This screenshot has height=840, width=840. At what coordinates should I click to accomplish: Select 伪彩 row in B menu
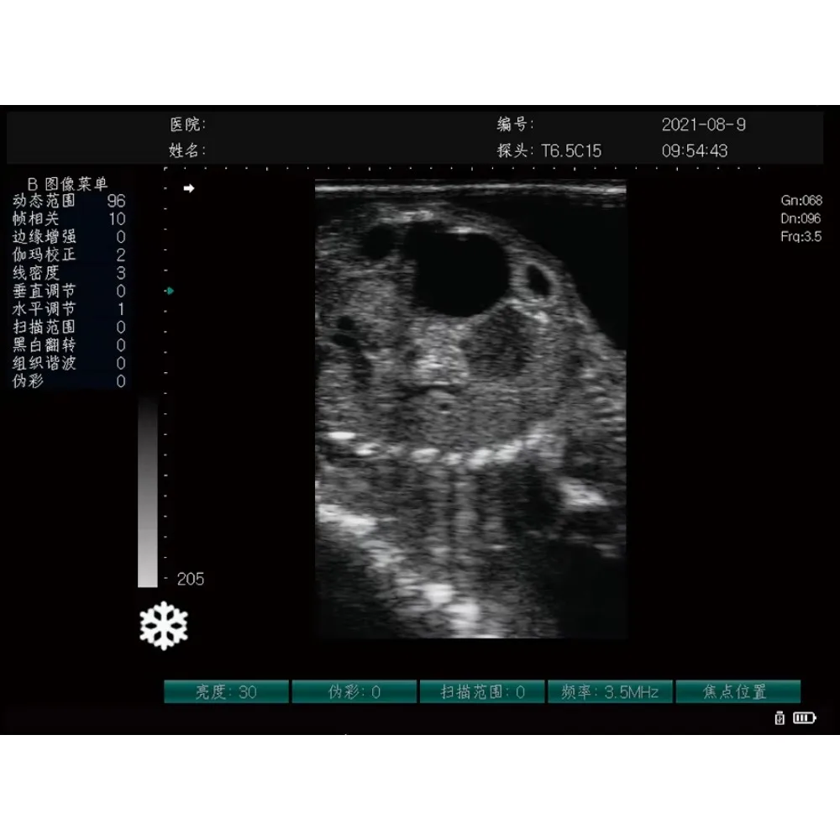pos(69,381)
